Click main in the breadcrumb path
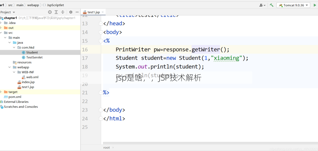The image size is (318, 151). tap(20, 5)
